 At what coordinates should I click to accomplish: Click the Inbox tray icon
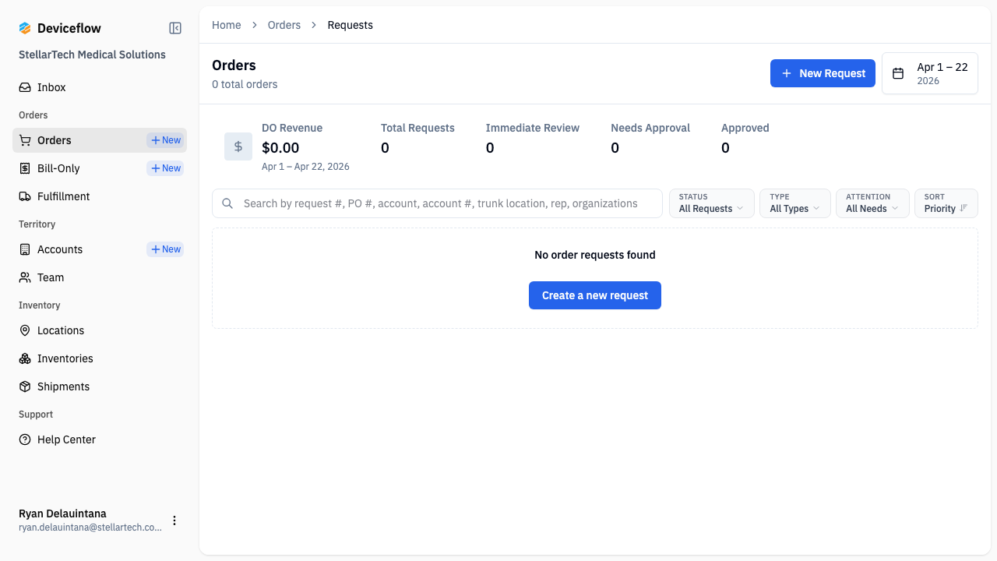click(25, 87)
